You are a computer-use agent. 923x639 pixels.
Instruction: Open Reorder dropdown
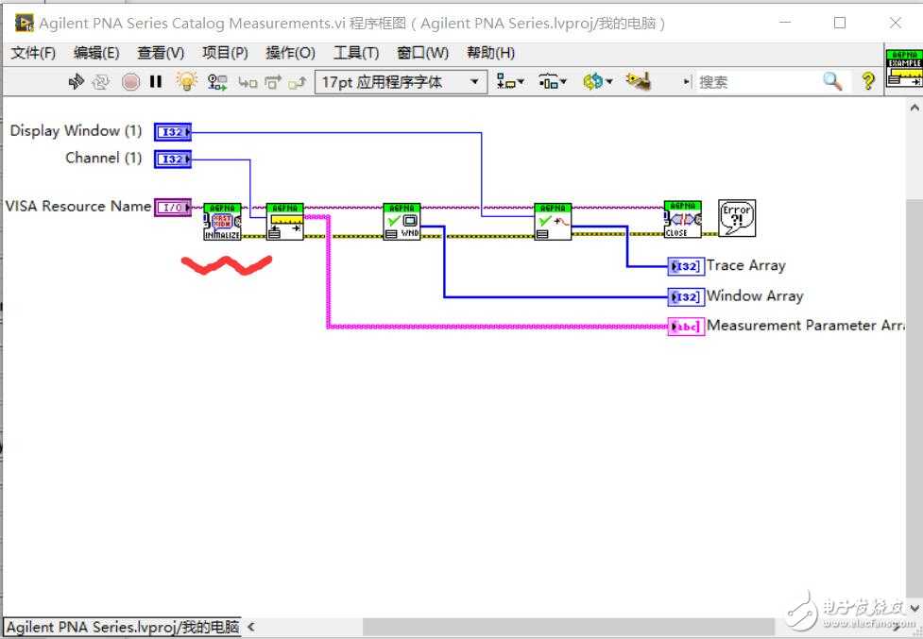pyautogui.click(x=597, y=82)
